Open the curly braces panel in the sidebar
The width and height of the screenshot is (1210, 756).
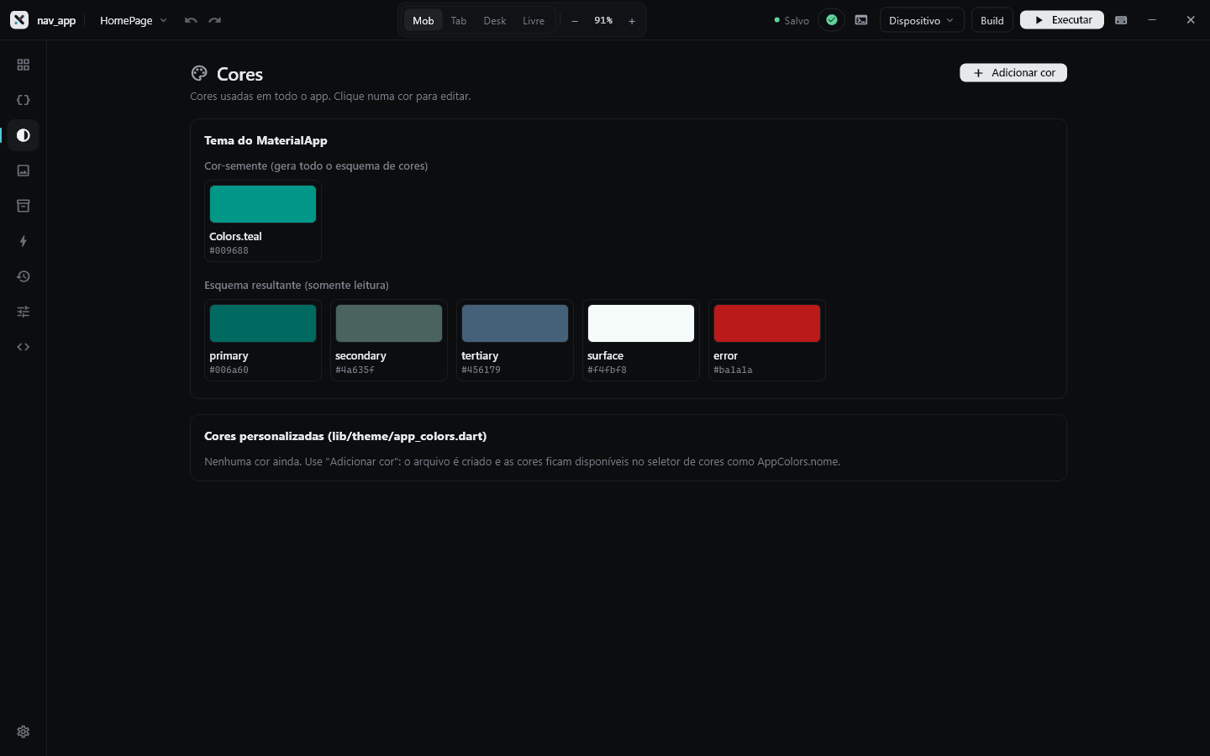[x=24, y=100]
